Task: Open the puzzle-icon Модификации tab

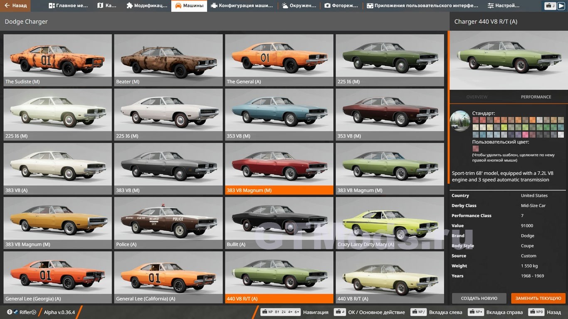Action: pos(147,6)
